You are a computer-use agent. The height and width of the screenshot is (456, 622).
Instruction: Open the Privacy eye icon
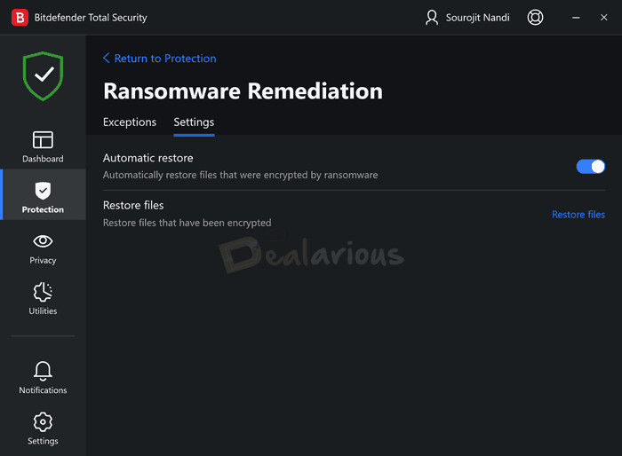coord(43,241)
